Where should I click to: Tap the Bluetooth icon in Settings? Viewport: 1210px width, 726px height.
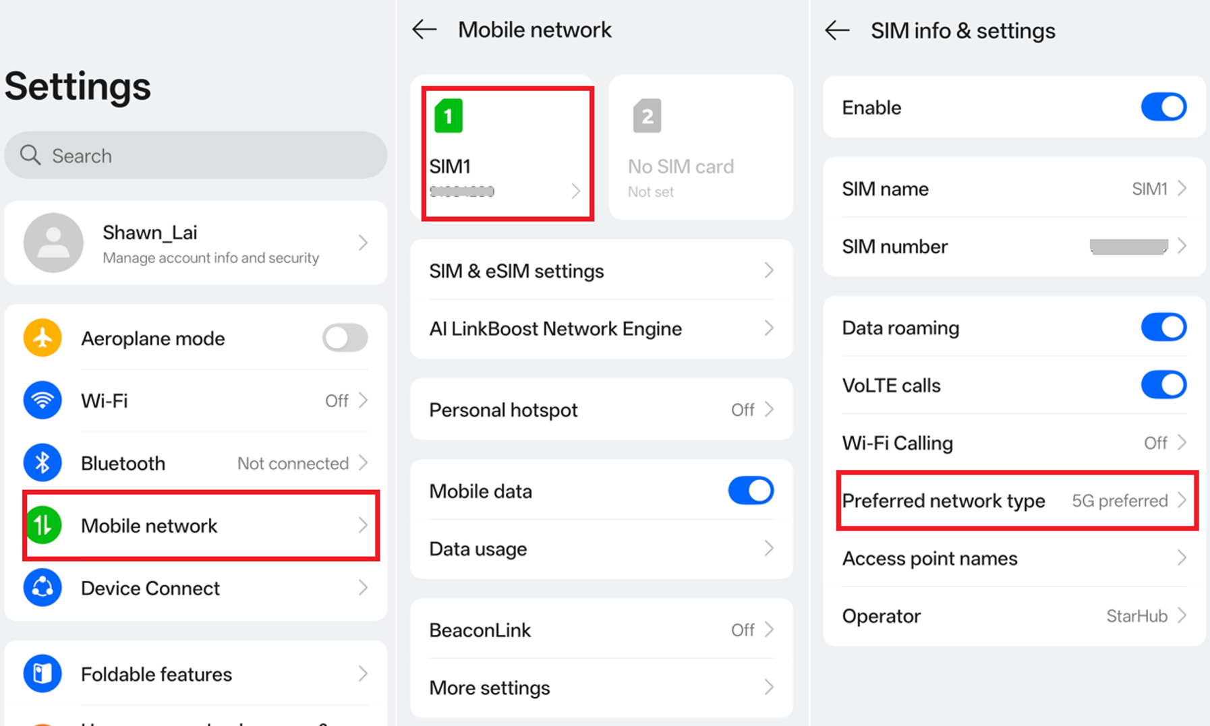(x=42, y=463)
